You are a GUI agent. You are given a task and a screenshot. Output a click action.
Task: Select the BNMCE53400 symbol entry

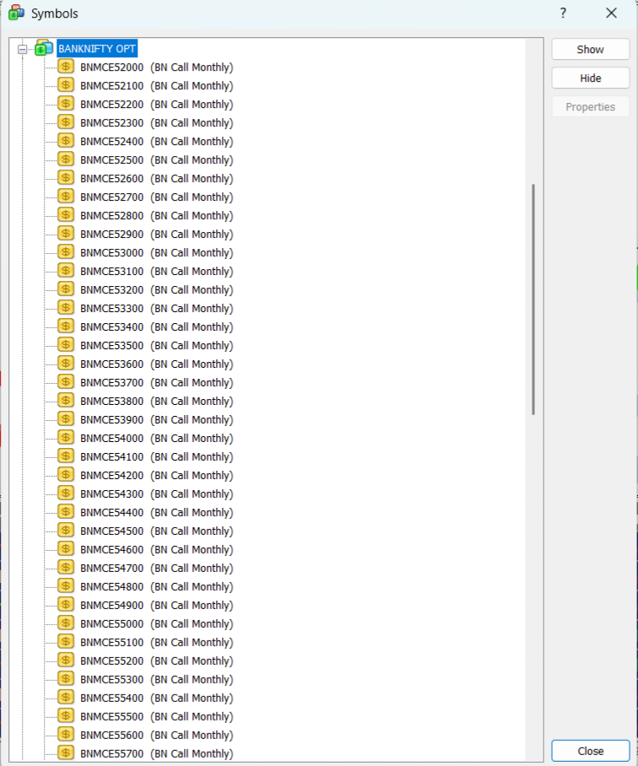(156, 327)
